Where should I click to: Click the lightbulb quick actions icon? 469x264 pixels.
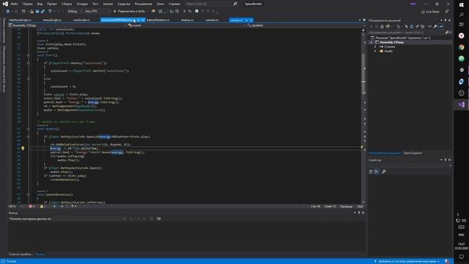pyautogui.click(x=23, y=148)
